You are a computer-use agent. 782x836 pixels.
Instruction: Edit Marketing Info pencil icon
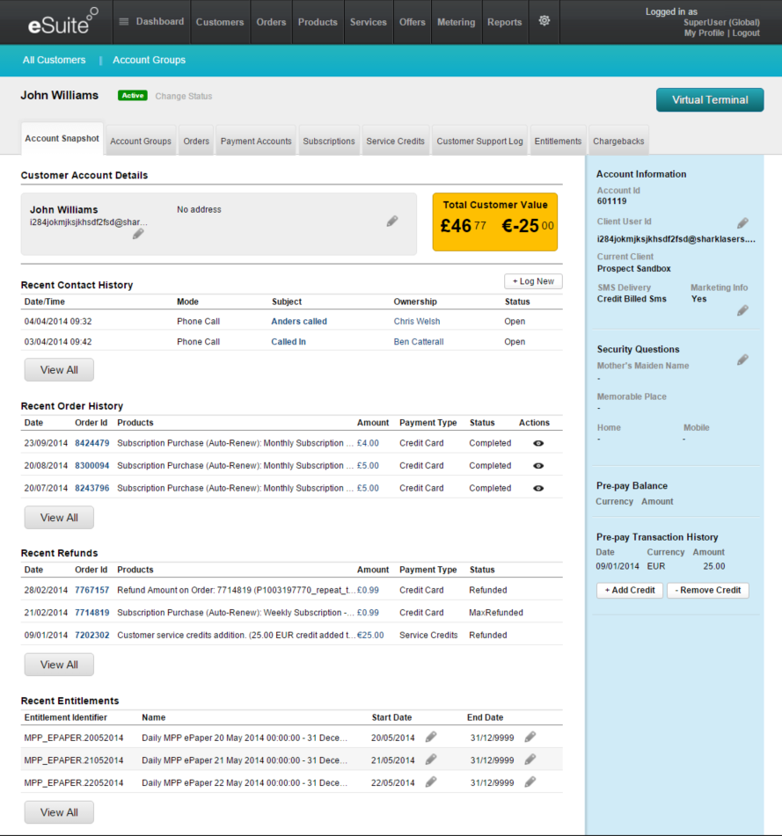(x=742, y=310)
